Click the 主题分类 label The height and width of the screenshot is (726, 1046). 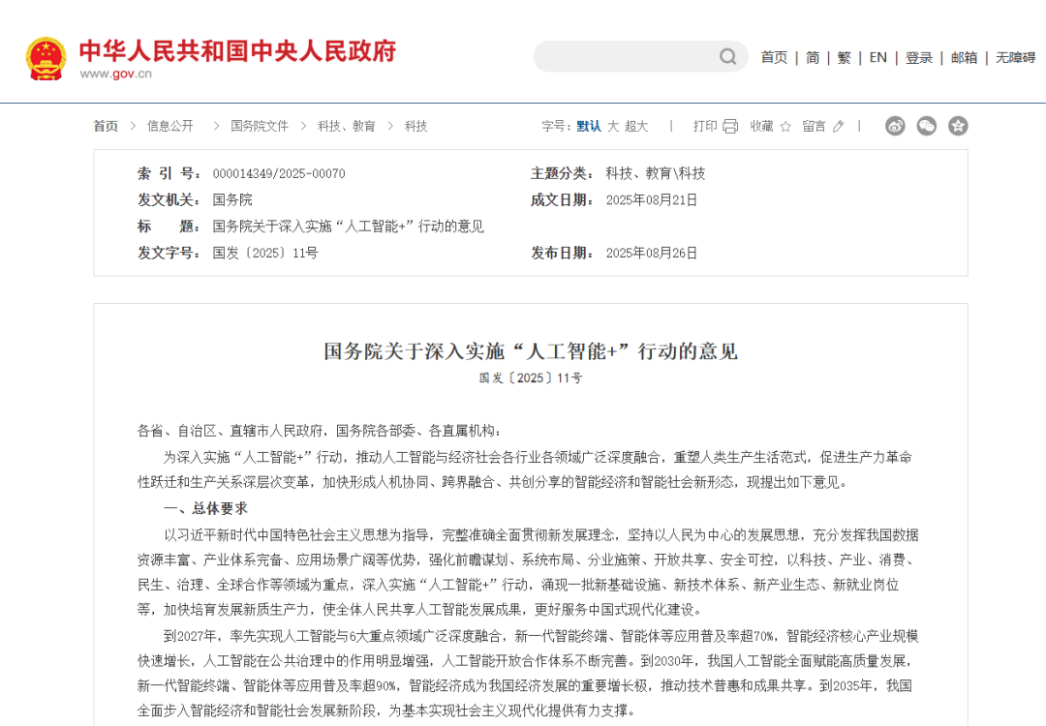click(x=563, y=174)
